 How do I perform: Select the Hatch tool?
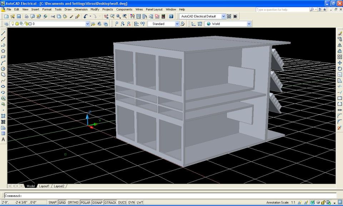(x=3, y=116)
